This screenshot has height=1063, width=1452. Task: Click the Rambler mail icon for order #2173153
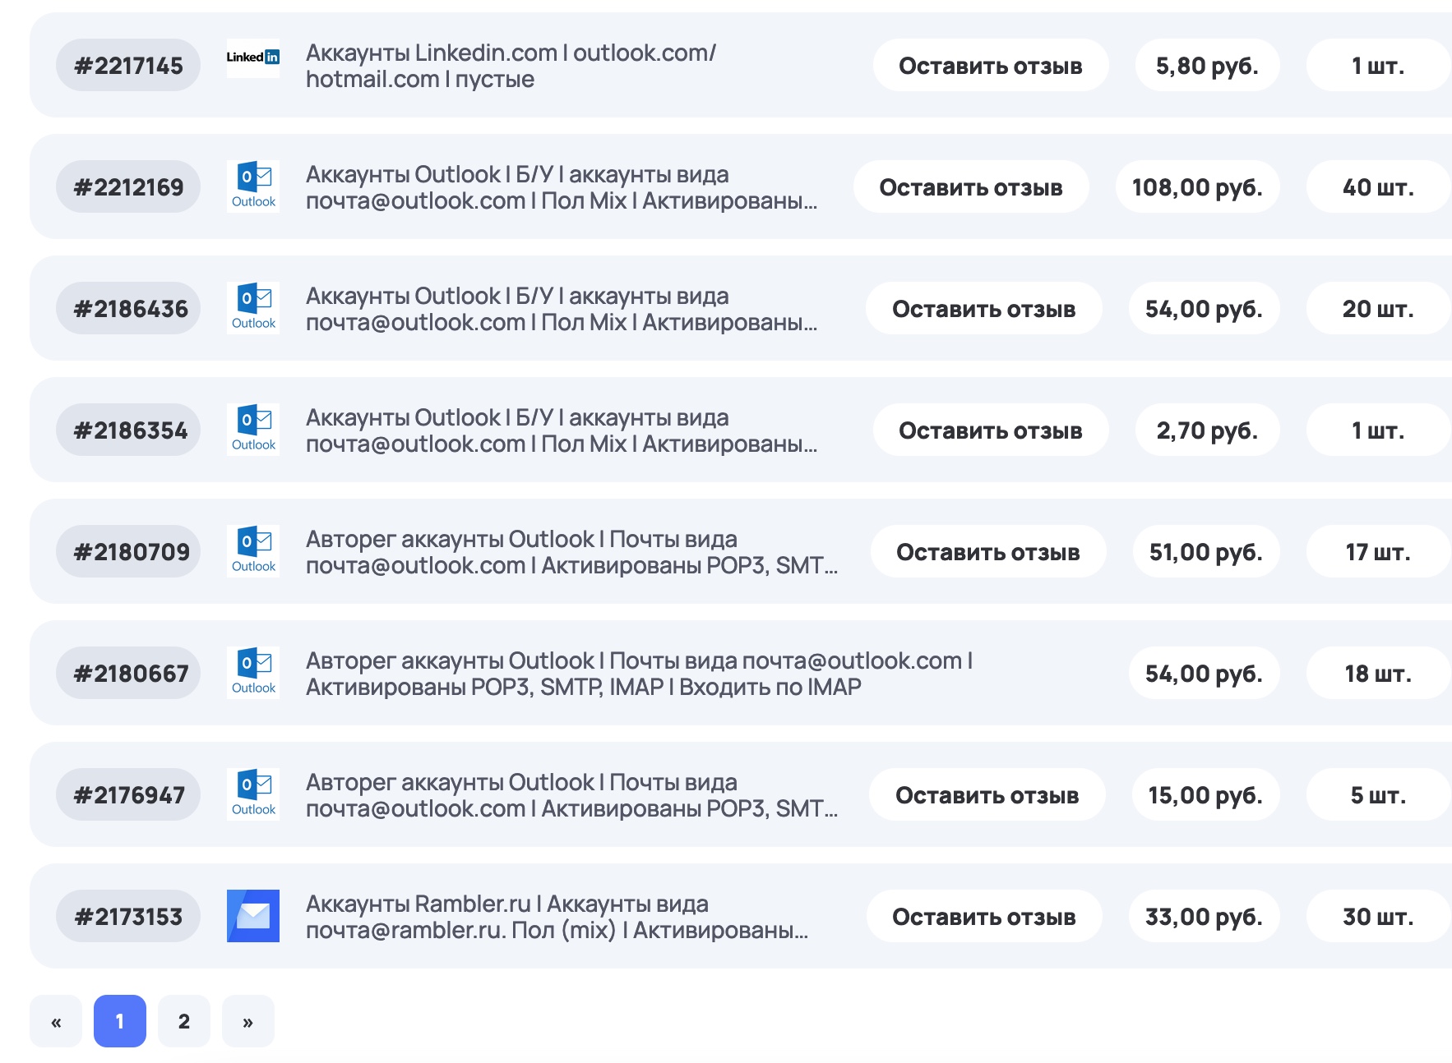point(253,916)
